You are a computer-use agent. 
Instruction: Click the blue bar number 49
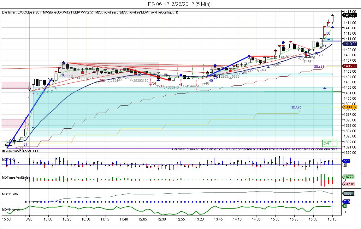pyautogui.click(x=211, y=81)
